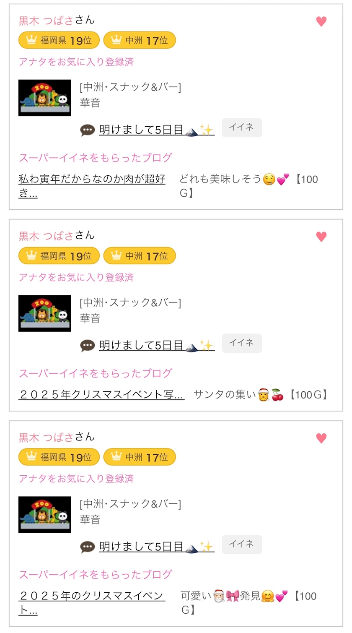This screenshot has height=633, width=352.
Task: Click the 福岡県 19位 crown badge in the top card
Action: click(x=59, y=40)
